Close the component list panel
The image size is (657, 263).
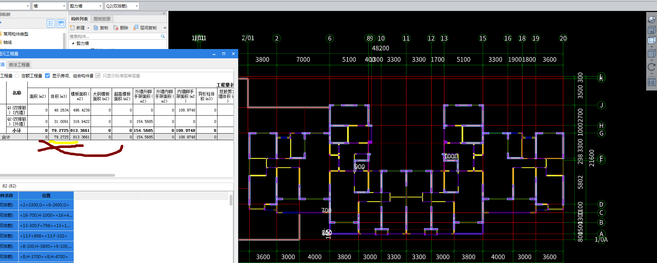[x=164, y=13]
